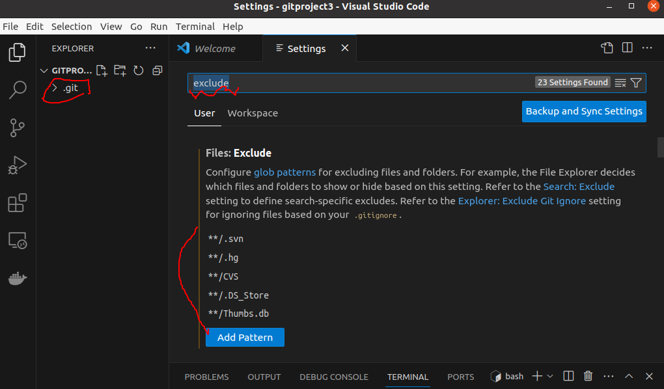Screen dimensions: 664x389
Task: Close the Settings tab
Action: tap(345, 48)
